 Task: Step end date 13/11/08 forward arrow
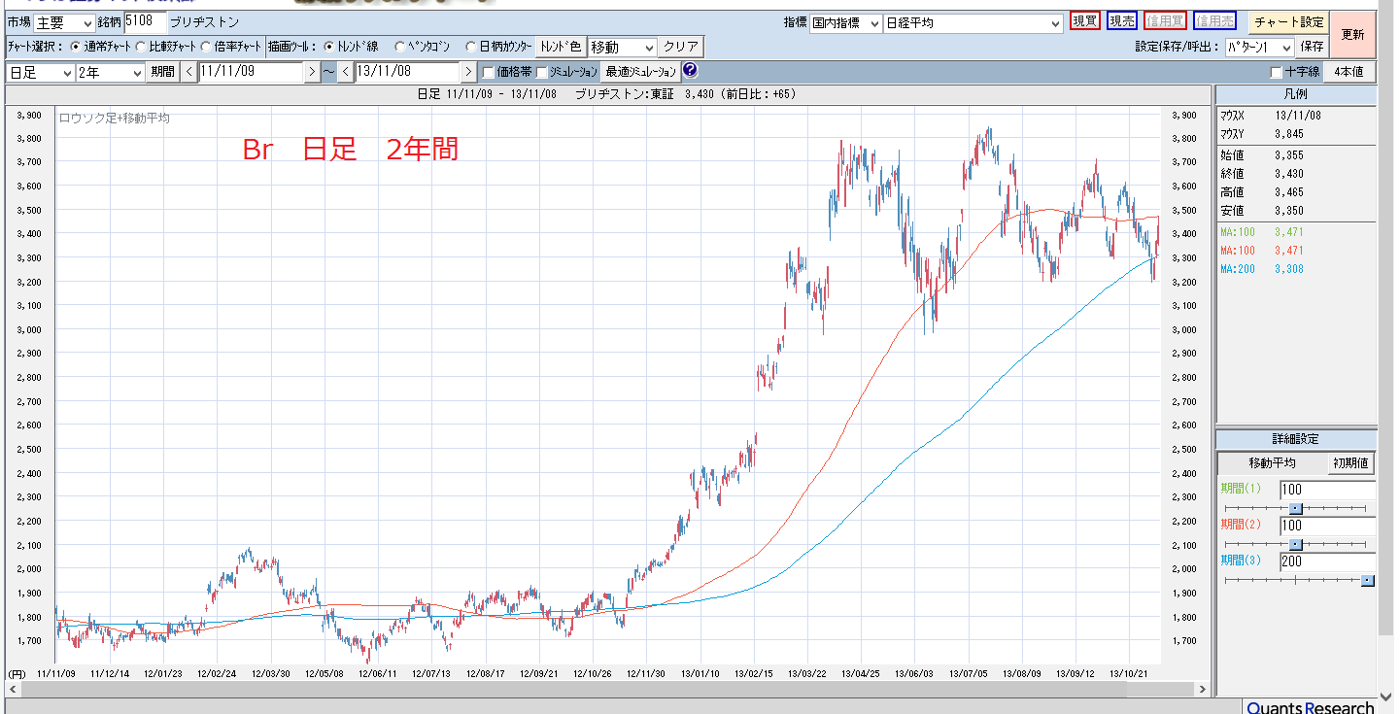coord(468,72)
